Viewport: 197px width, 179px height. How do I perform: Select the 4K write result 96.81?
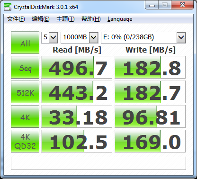tap(150, 116)
